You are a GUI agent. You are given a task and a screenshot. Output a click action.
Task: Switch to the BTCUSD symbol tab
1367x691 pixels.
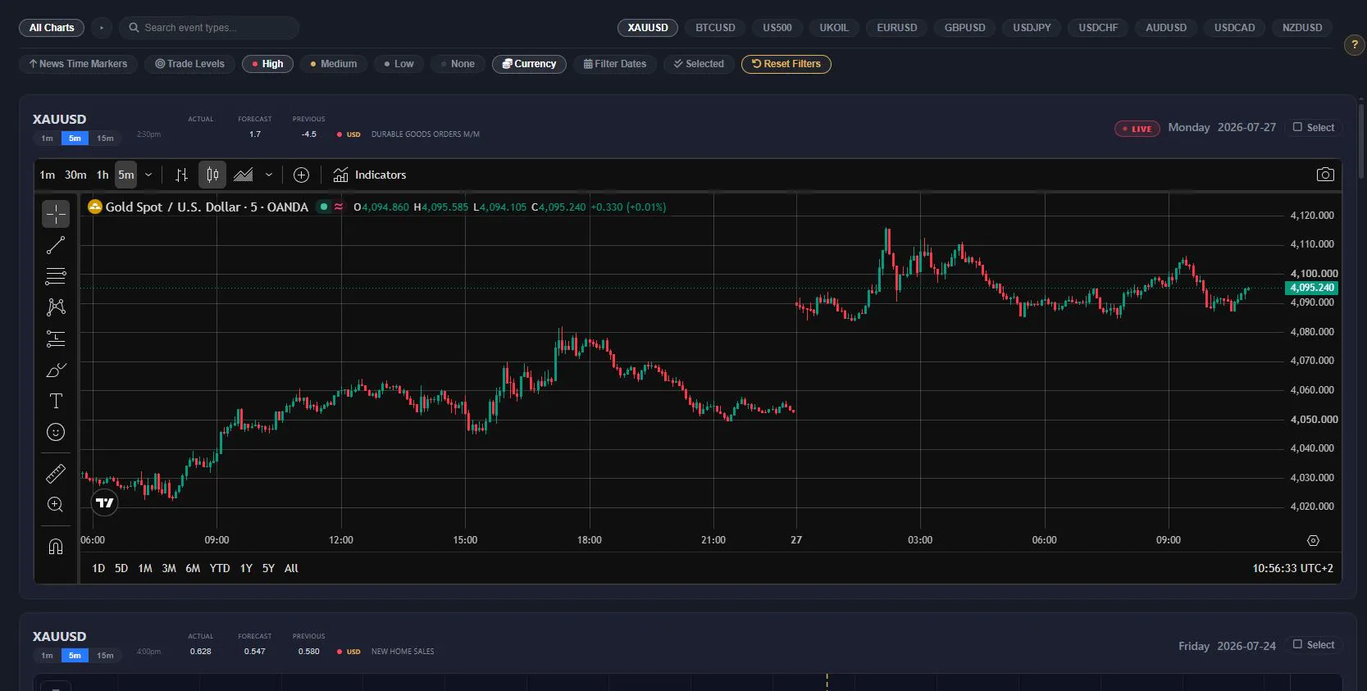pos(715,28)
